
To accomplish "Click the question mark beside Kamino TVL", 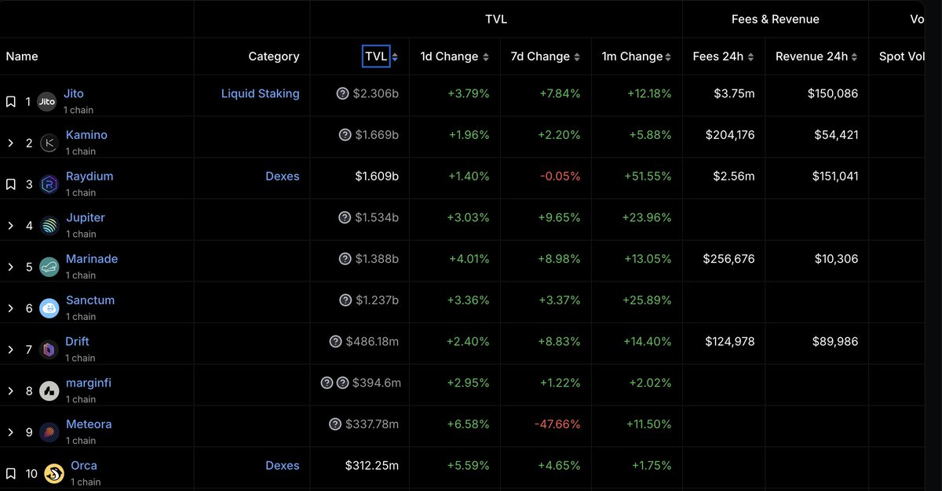I will (345, 135).
